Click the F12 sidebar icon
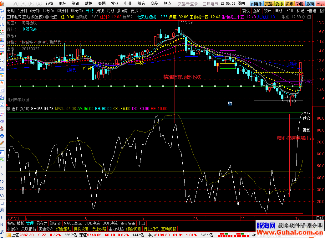Viewport: 325px width, 238px height. (2, 90)
